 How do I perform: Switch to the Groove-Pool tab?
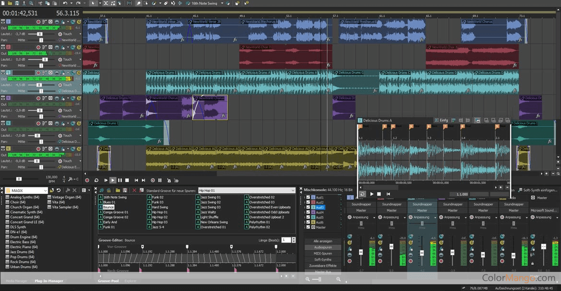(108, 281)
